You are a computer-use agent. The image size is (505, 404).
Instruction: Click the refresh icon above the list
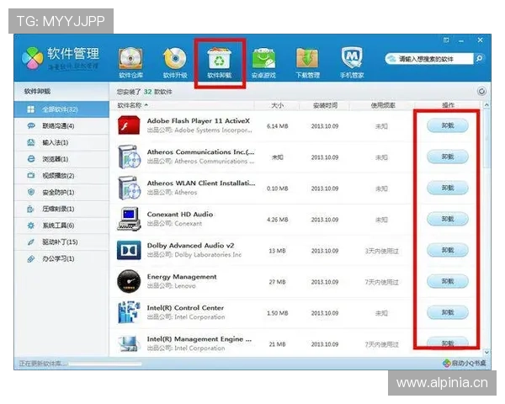[x=481, y=91]
